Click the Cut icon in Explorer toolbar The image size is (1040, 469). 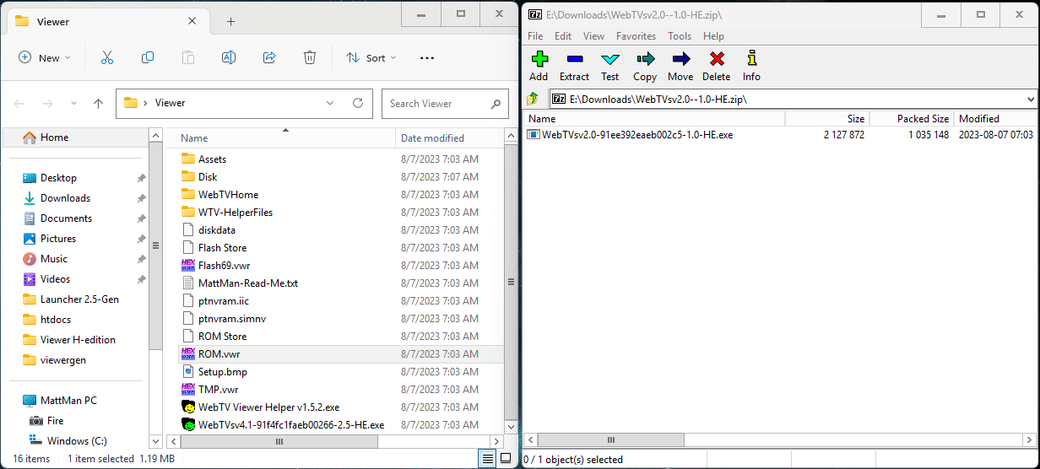[106, 57]
